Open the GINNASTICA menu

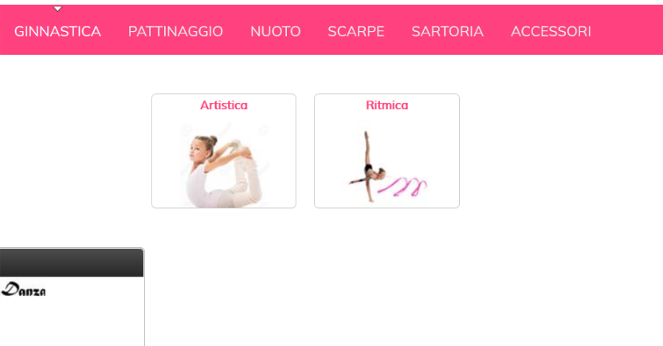click(57, 31)
